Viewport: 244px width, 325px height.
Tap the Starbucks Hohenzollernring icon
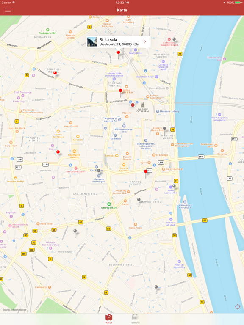[x=20, y=111]
